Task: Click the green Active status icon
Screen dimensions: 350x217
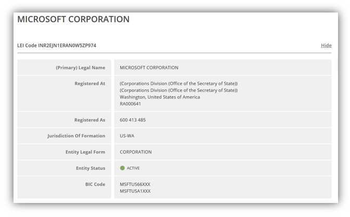Action: pos(122,168)
